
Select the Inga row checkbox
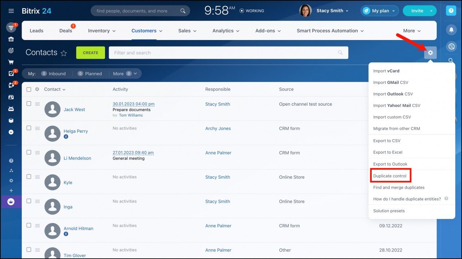tap(29, 201)
